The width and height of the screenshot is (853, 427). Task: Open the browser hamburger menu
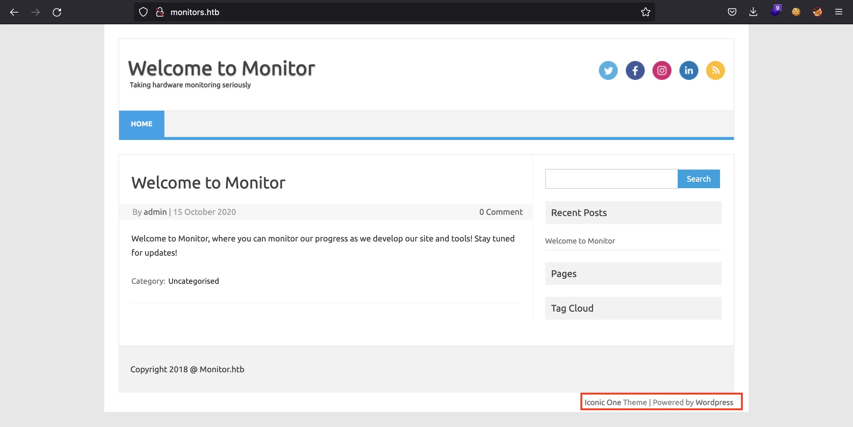tap(838, 12)
